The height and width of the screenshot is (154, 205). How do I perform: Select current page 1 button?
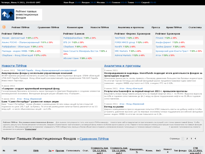point(183,139)
